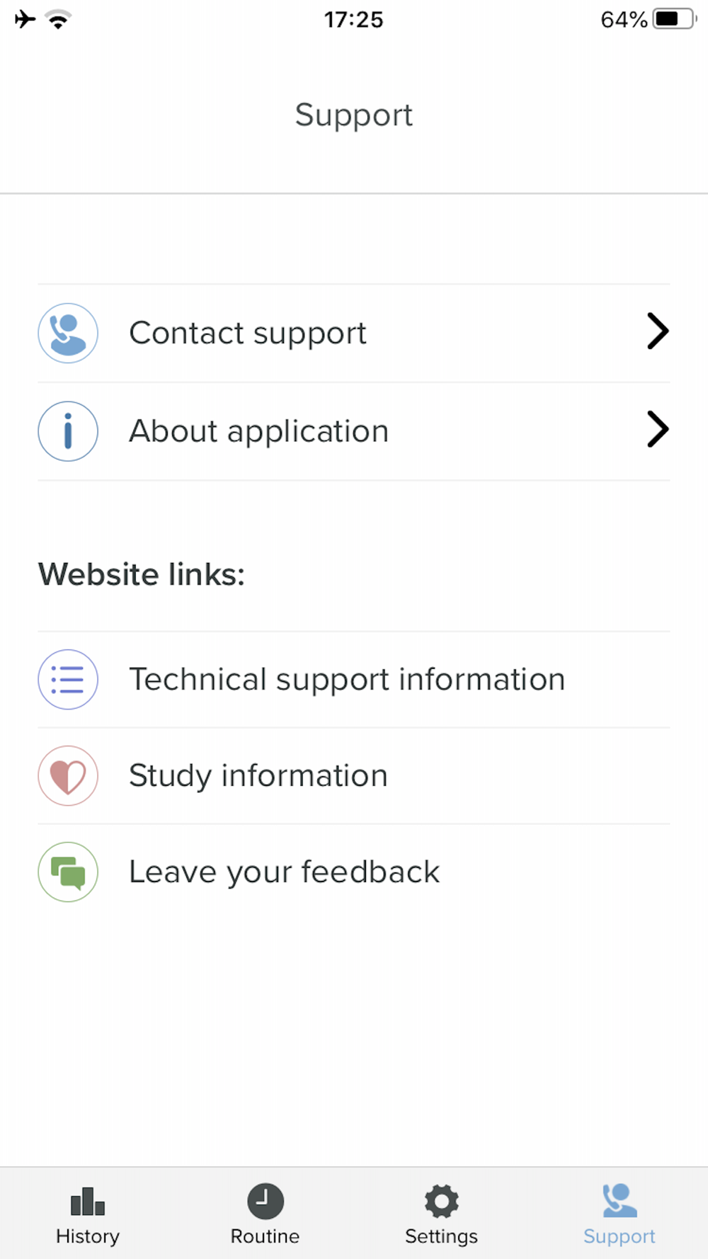Tap the feedback chat bubbles icon
The width and height of the screenshot is (708, 1259).
pyautogui.click(x=68, y=872)
